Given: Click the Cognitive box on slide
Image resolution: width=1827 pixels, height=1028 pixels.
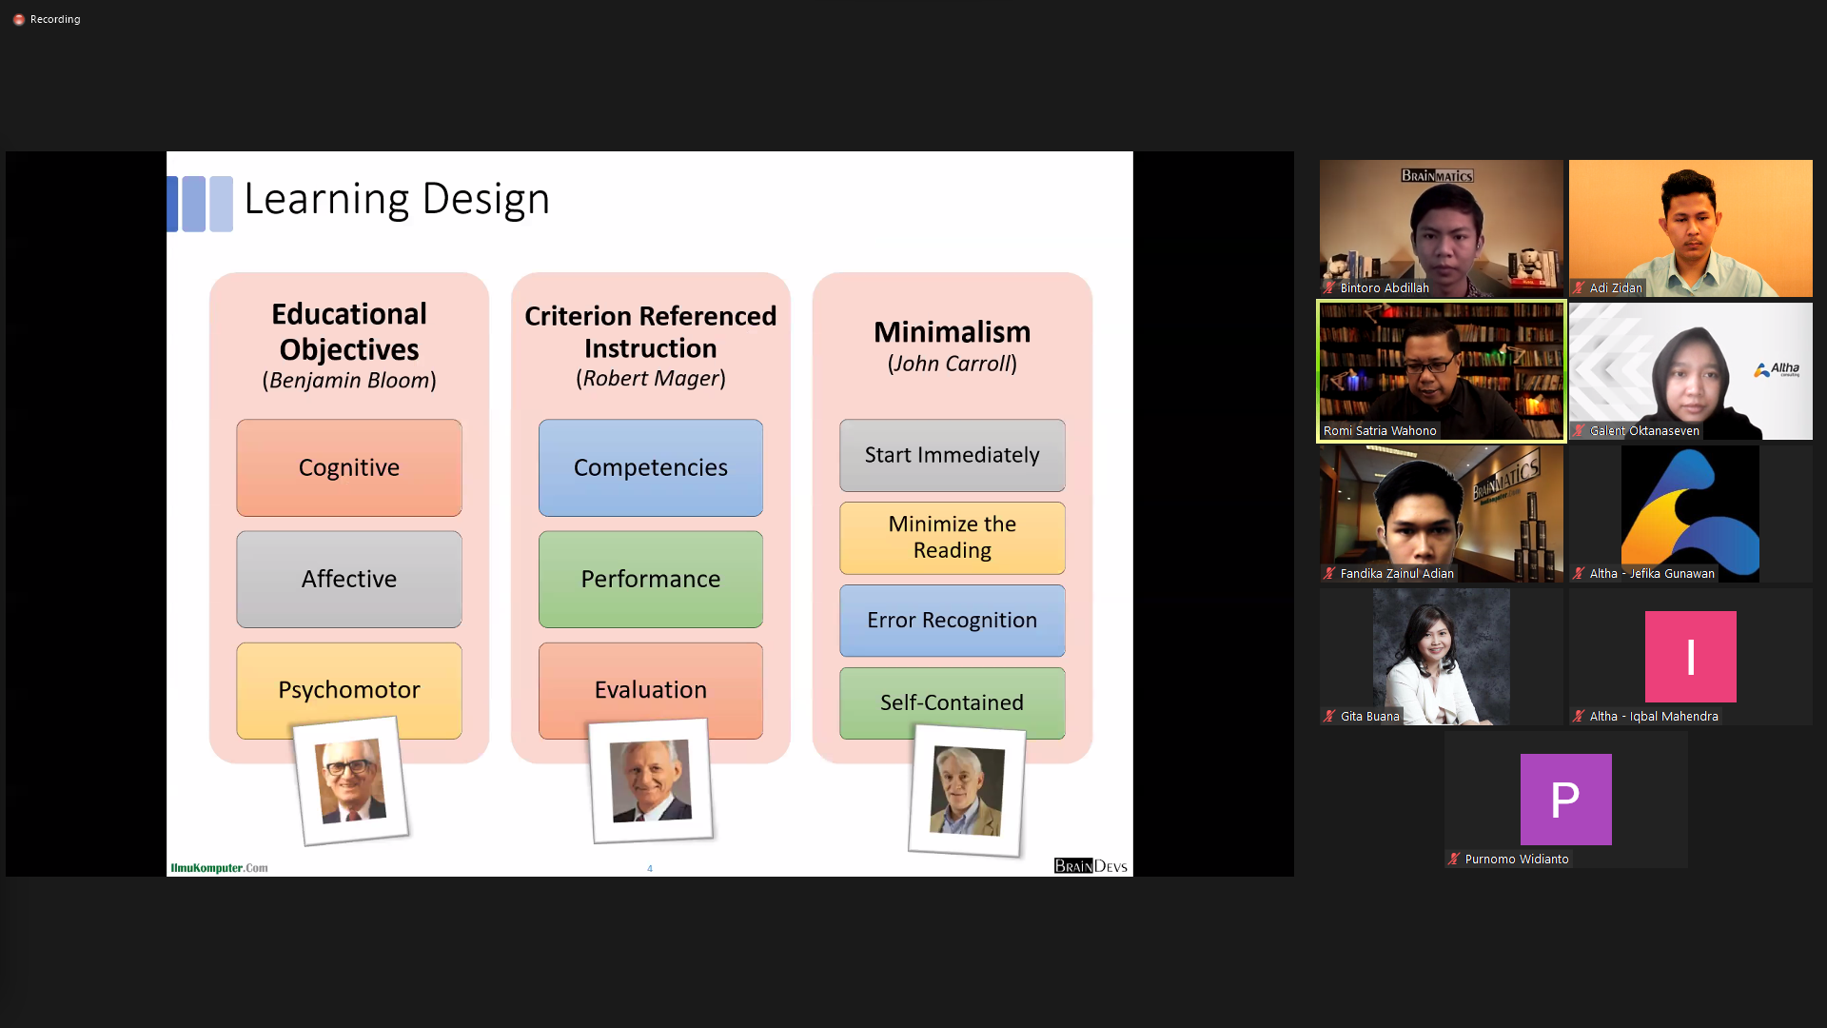Looking at the screenshot, I should (x=349, y=467).
